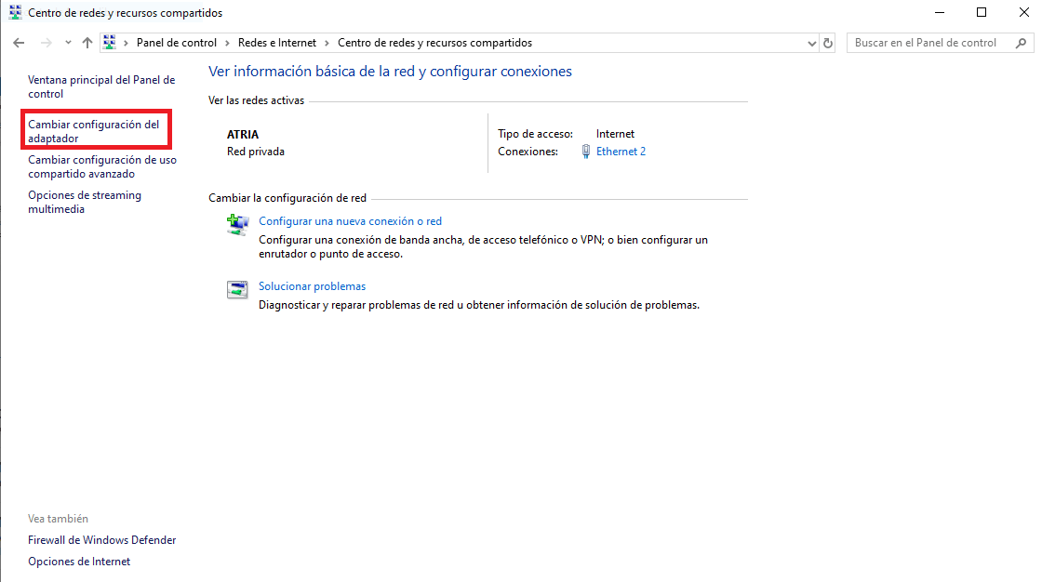Open the Ethernet 2 connection link
1042x582 pixels.
coord(621,152)
